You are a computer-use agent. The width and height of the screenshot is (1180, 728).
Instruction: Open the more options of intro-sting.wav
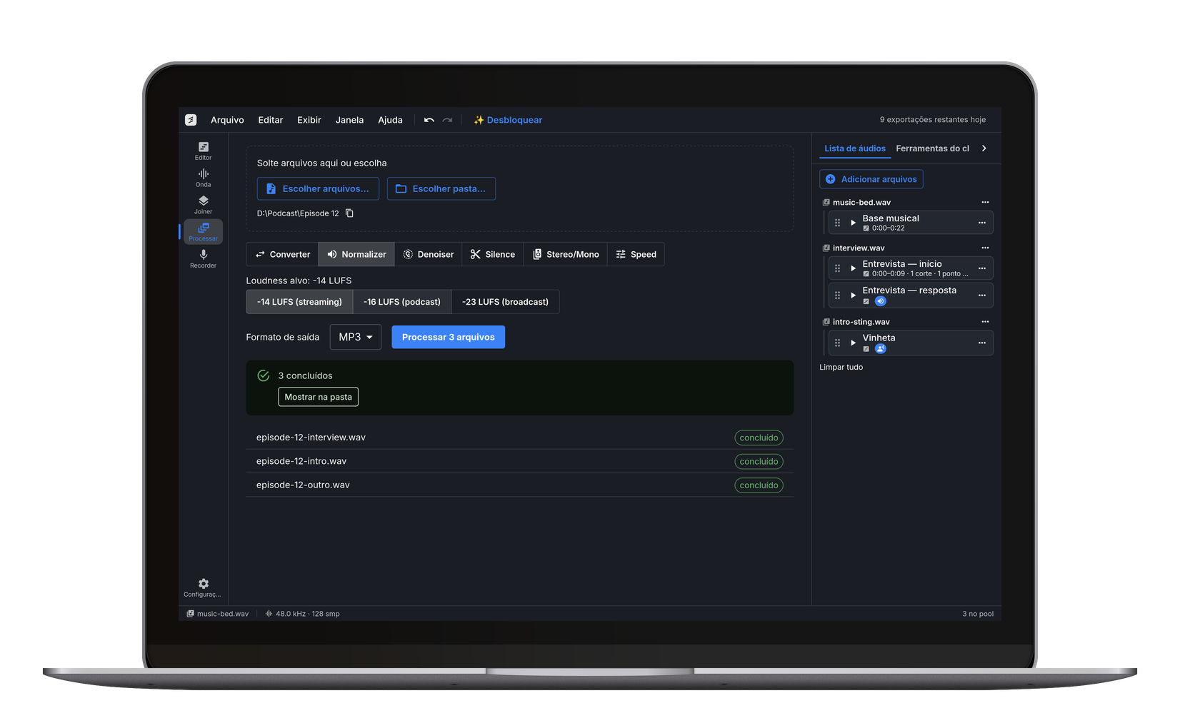pos(985,322)
